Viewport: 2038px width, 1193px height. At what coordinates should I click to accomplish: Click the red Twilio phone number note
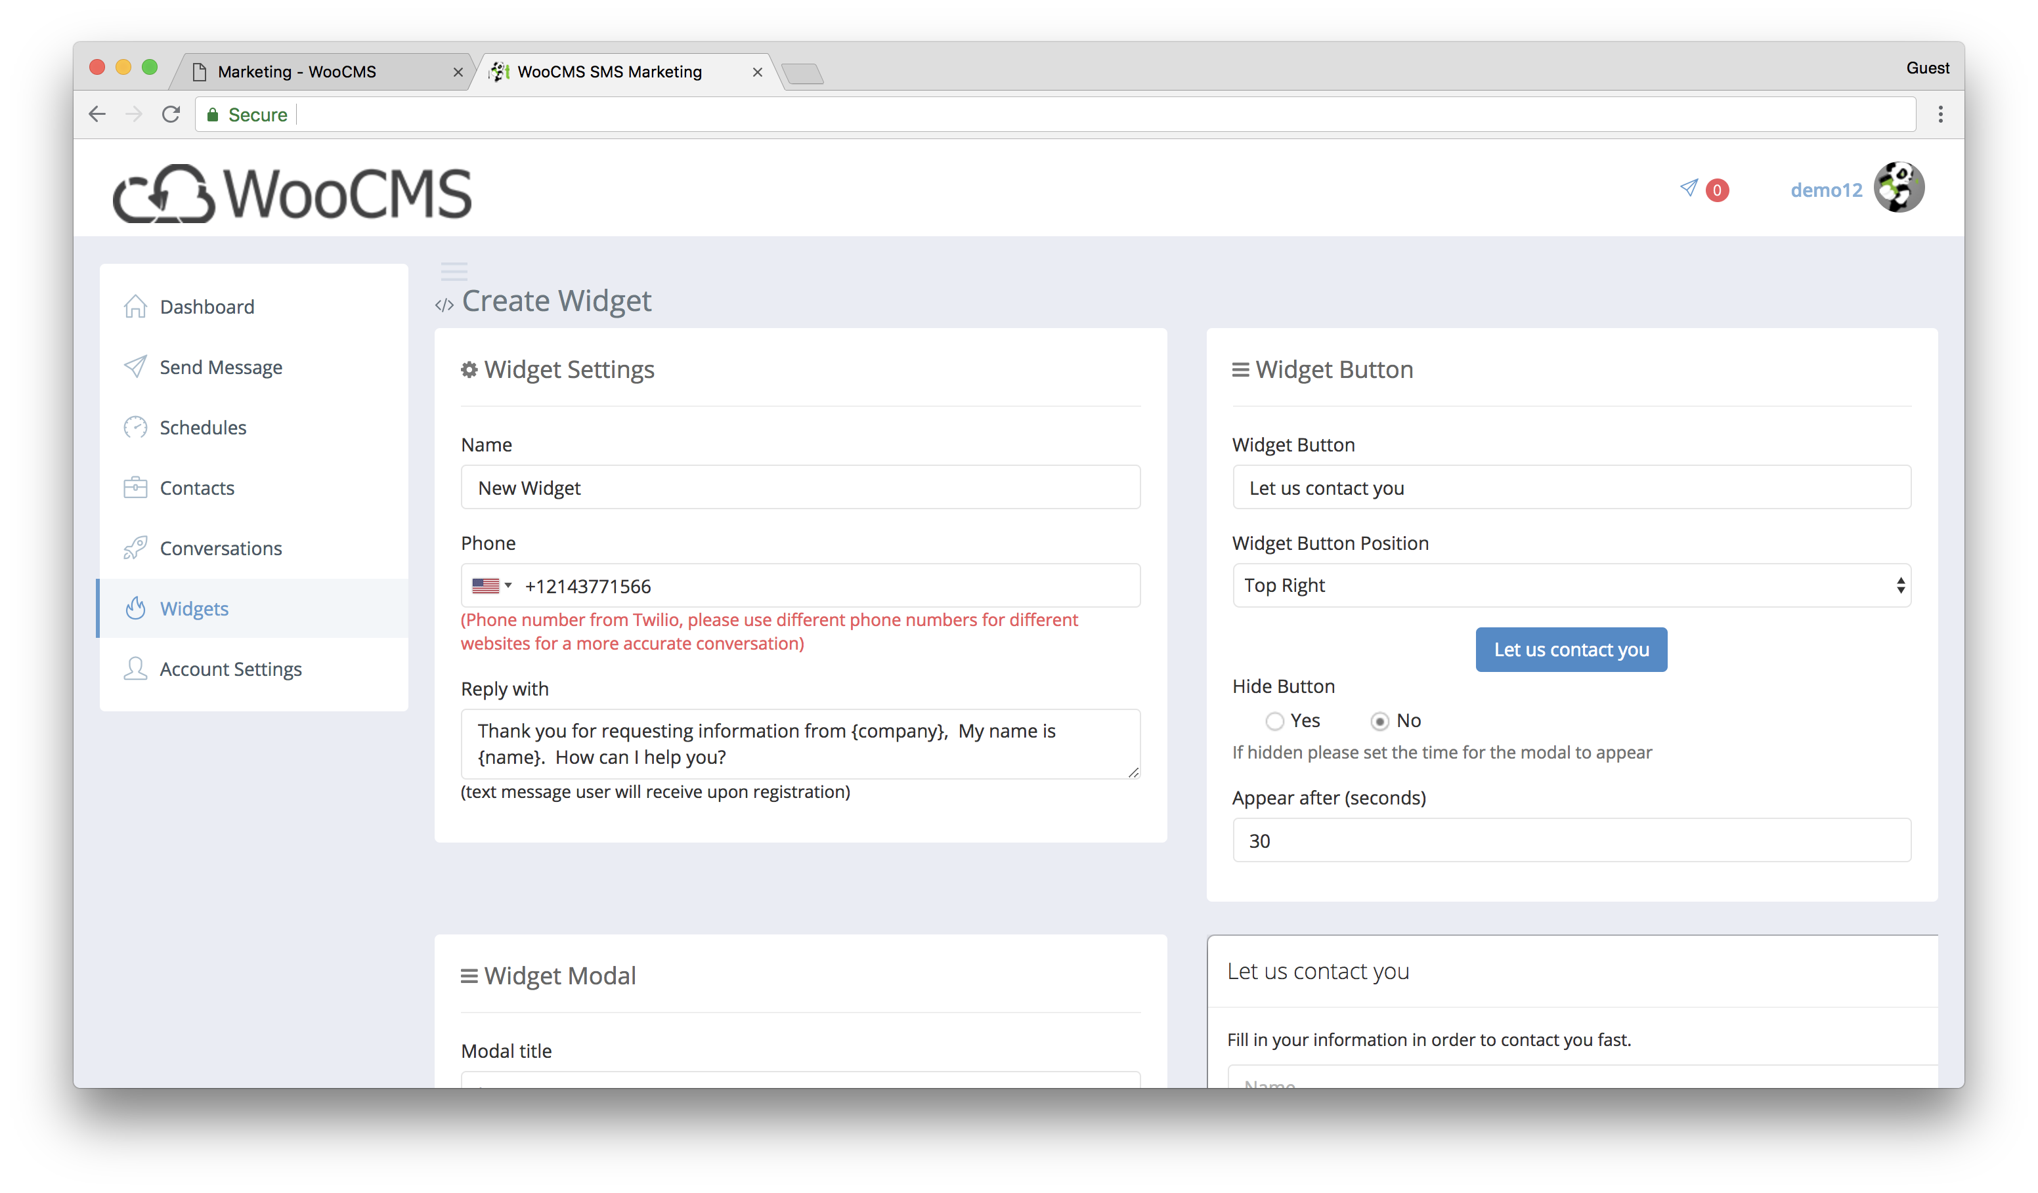coord(769,631)
